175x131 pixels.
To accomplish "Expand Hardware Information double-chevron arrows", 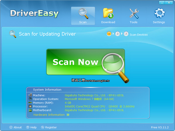I will click(68, 115).
